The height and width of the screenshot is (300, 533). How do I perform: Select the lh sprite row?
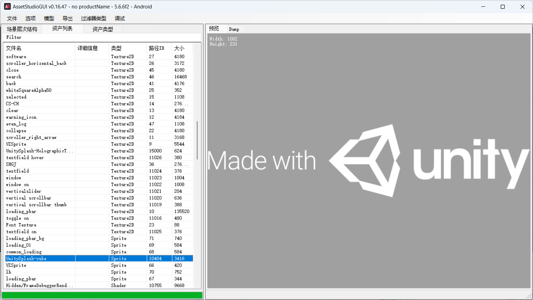tap(99, 272)
